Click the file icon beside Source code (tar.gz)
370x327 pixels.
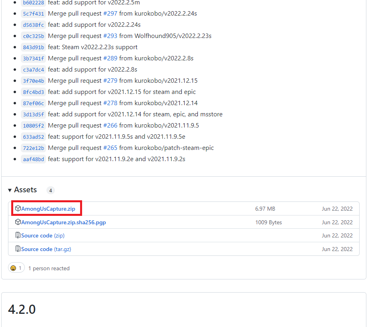pyautogui.click(x=18, y=249)
